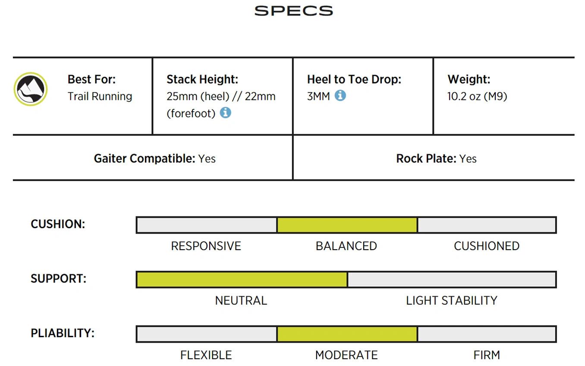The image size is (585, 366).
Task: Select the Responsive segment of Cushion bar
Action: click(207, 225)
